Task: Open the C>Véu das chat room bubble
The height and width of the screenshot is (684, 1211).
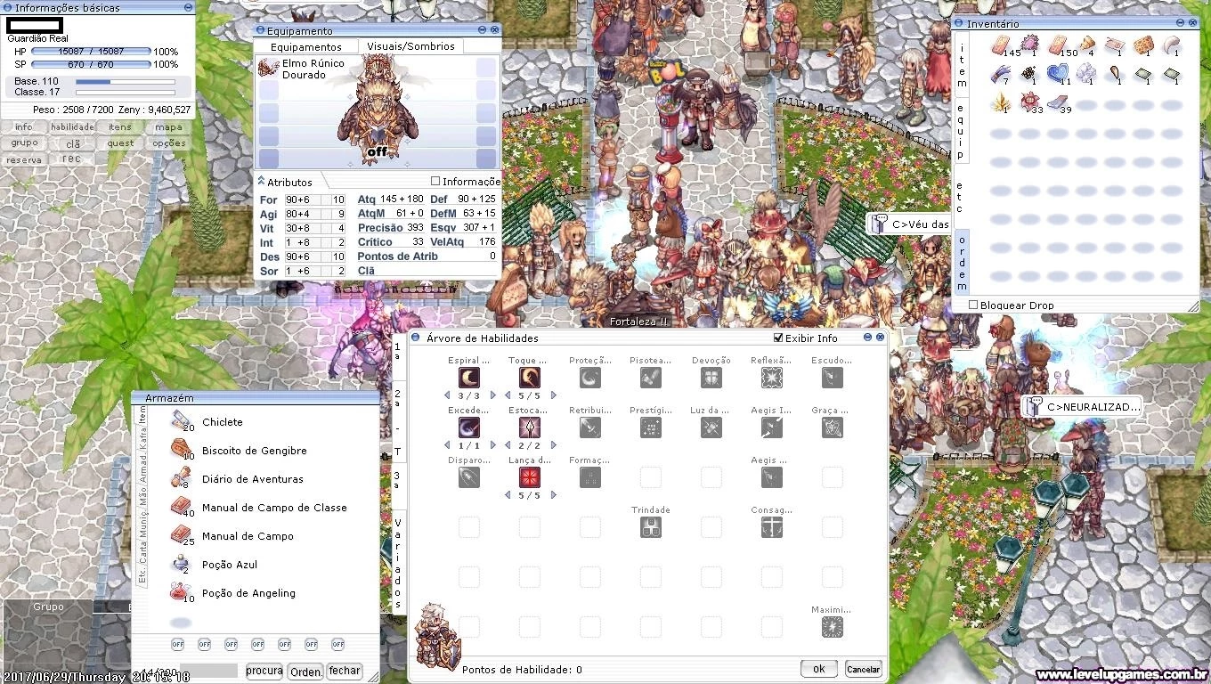Action: click(x=909, y=224)
